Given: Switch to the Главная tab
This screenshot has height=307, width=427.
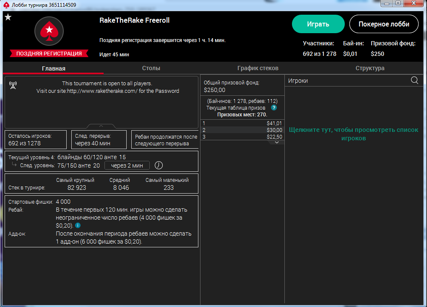Looking at the screenshot, I should click(54, 68).
